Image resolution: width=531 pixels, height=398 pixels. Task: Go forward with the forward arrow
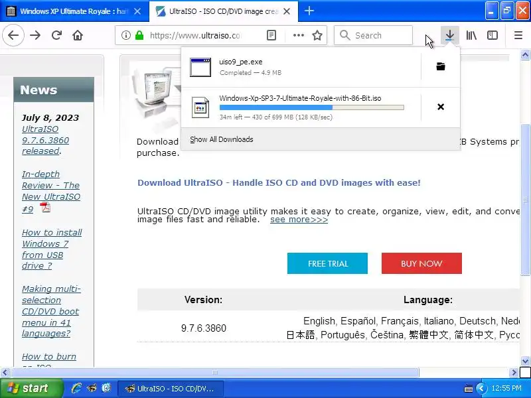coord(35,35)
